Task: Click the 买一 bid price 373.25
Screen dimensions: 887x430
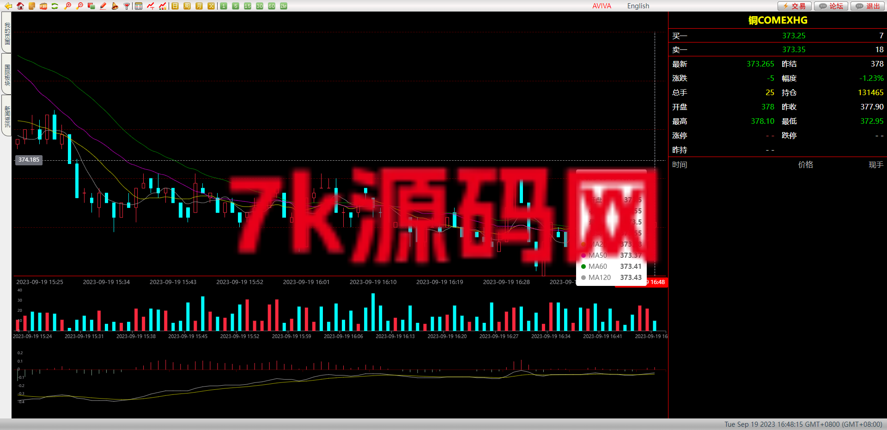Action: 794,36
